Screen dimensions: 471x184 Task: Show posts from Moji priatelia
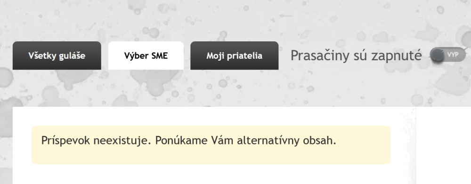pos(234,56)
